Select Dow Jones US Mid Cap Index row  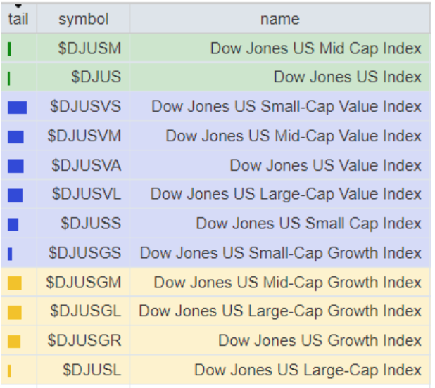click(x=315, y=48)
